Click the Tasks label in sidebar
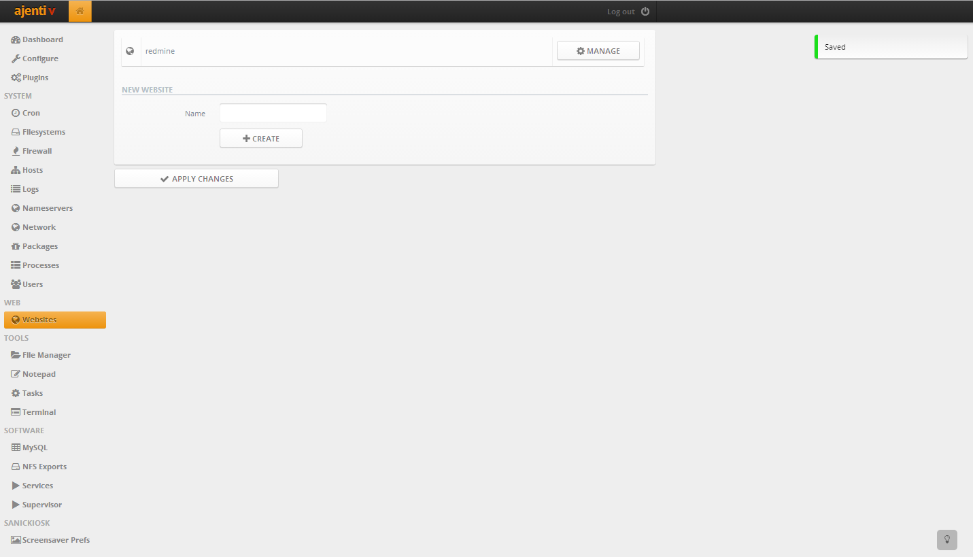Screen dimensions: 973x557 [33, 393]
